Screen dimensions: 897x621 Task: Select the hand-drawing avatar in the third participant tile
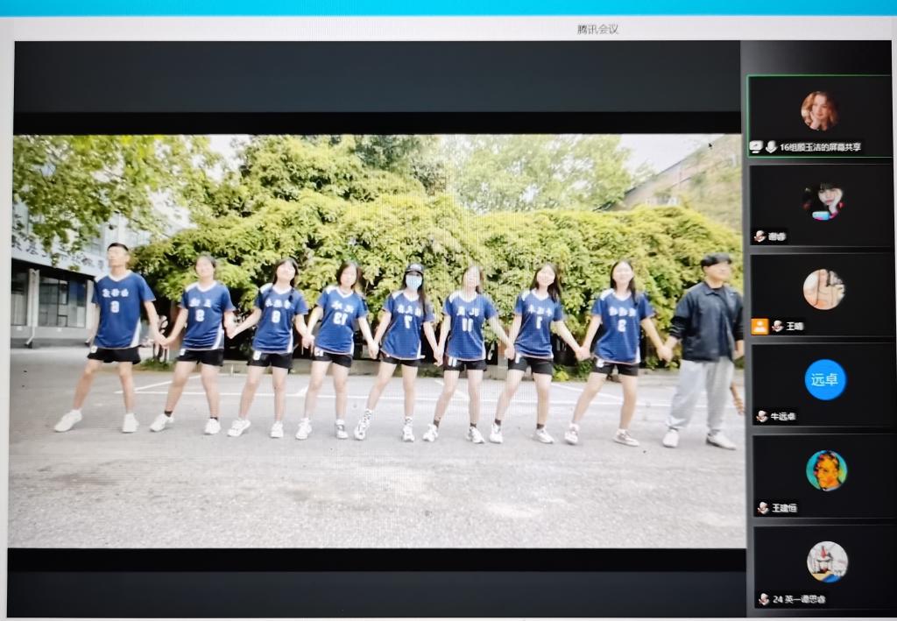tap(823, 289)
